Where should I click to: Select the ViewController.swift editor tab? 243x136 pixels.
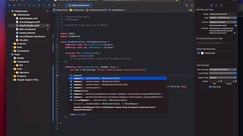click(79, 5)
